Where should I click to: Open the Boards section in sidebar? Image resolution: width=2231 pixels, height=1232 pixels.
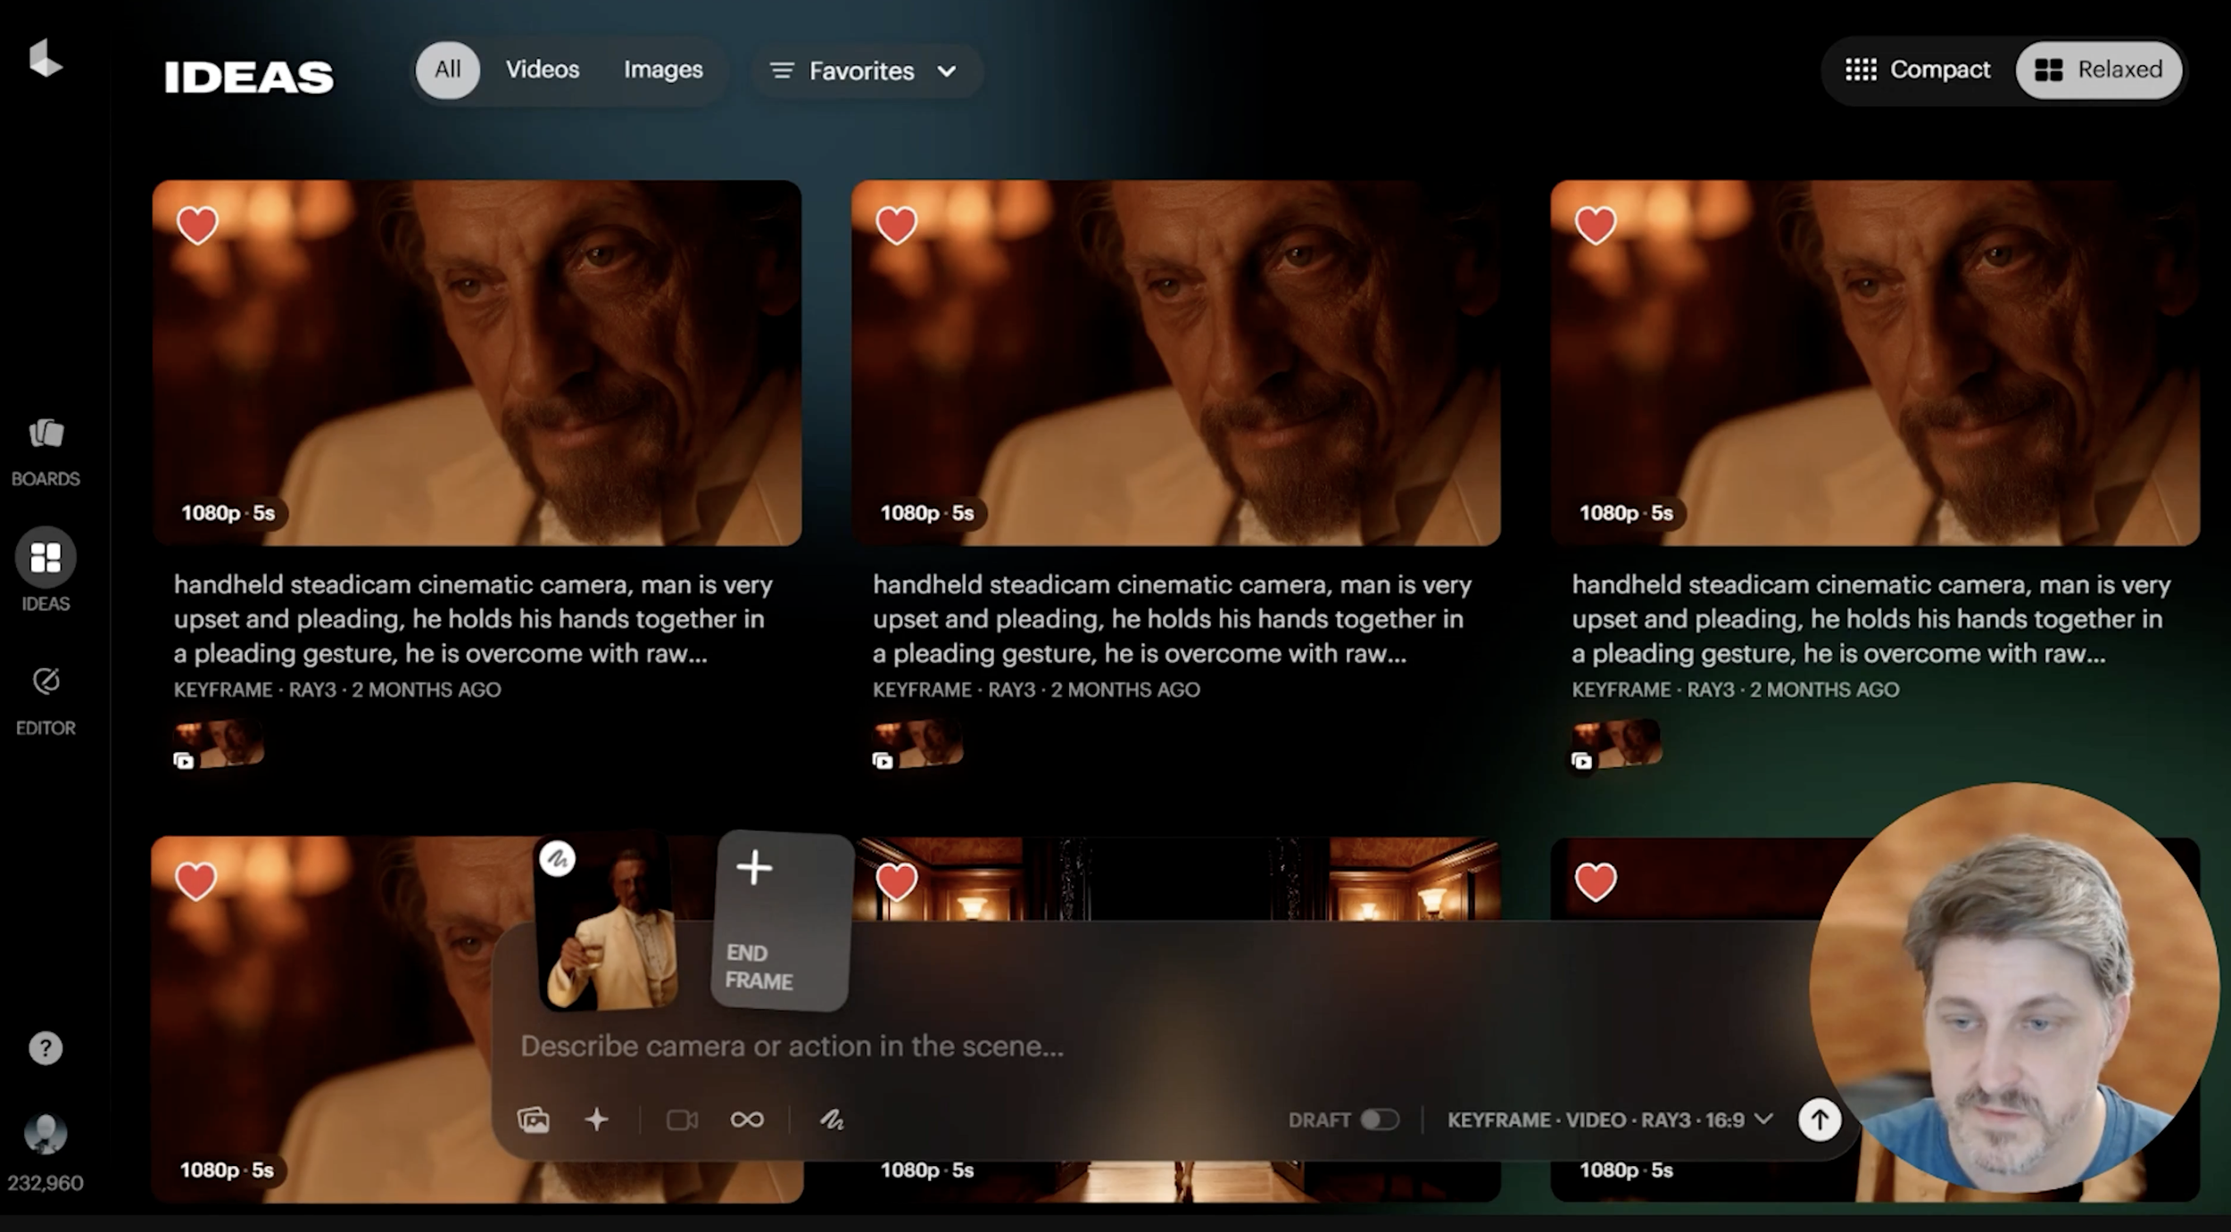point(46,452)
